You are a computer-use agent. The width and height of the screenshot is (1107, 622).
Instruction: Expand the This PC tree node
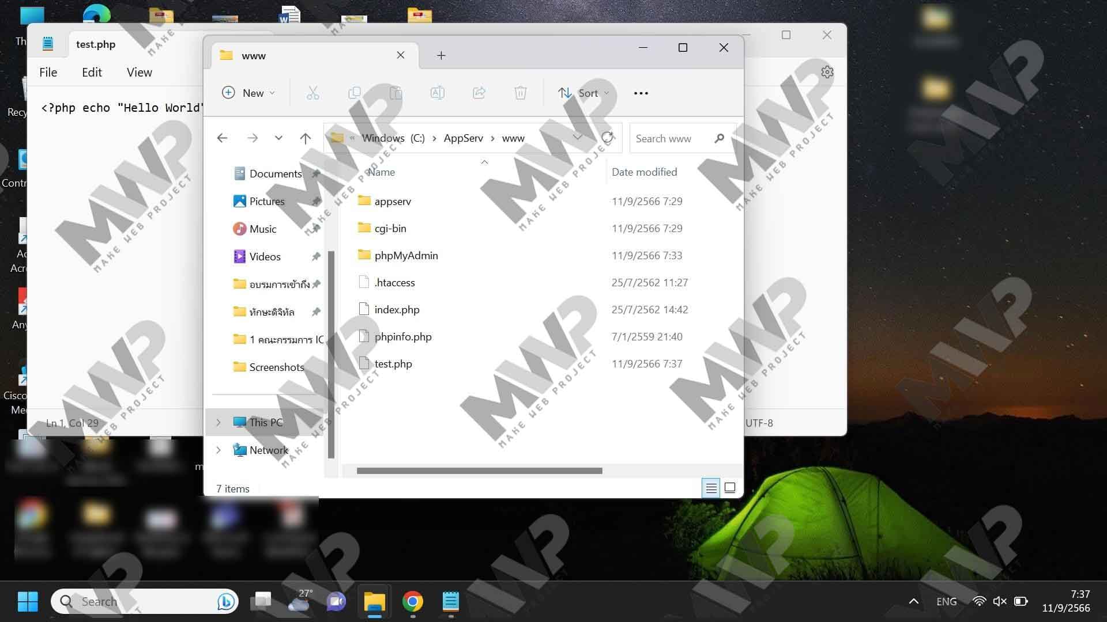pos(219,422)
